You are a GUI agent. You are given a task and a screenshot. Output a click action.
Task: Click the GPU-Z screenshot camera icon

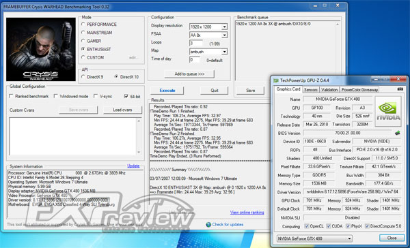click(400, 89)
